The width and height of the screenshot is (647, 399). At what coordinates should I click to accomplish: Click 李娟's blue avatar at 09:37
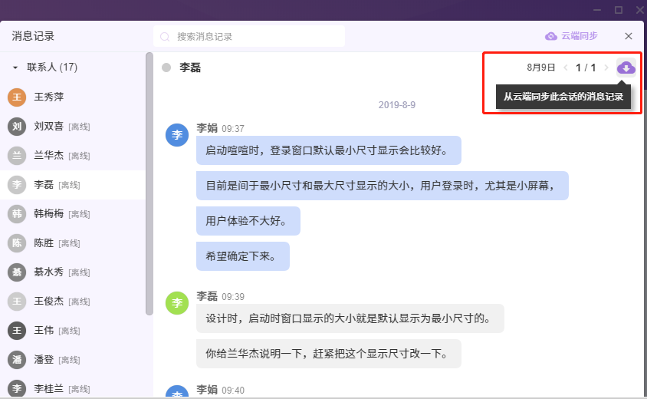tap(177, 134)
